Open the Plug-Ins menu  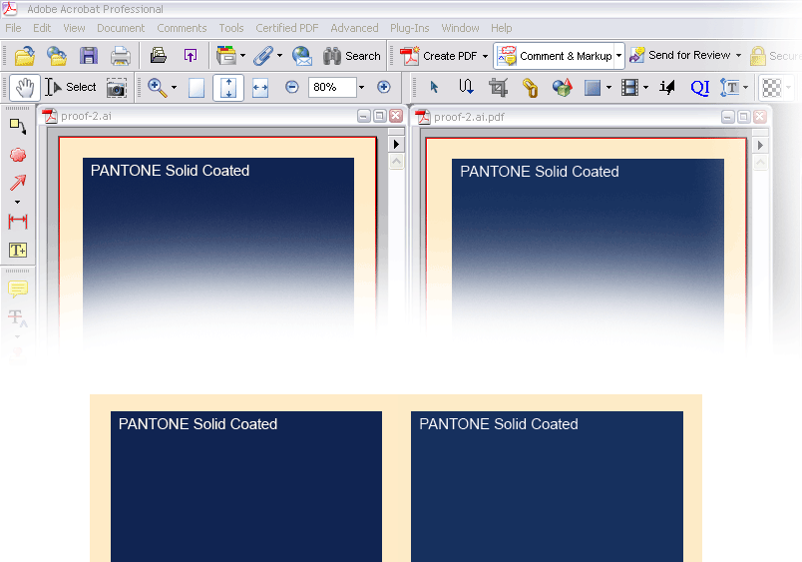pyautogui.click(x=410, y=28)
